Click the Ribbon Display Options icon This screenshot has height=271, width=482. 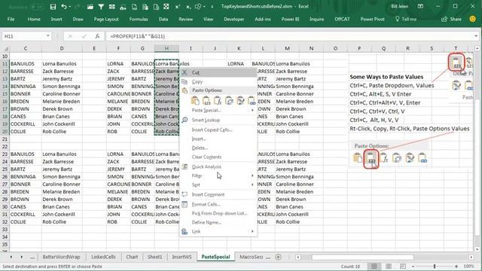click(x=420, y=7)
